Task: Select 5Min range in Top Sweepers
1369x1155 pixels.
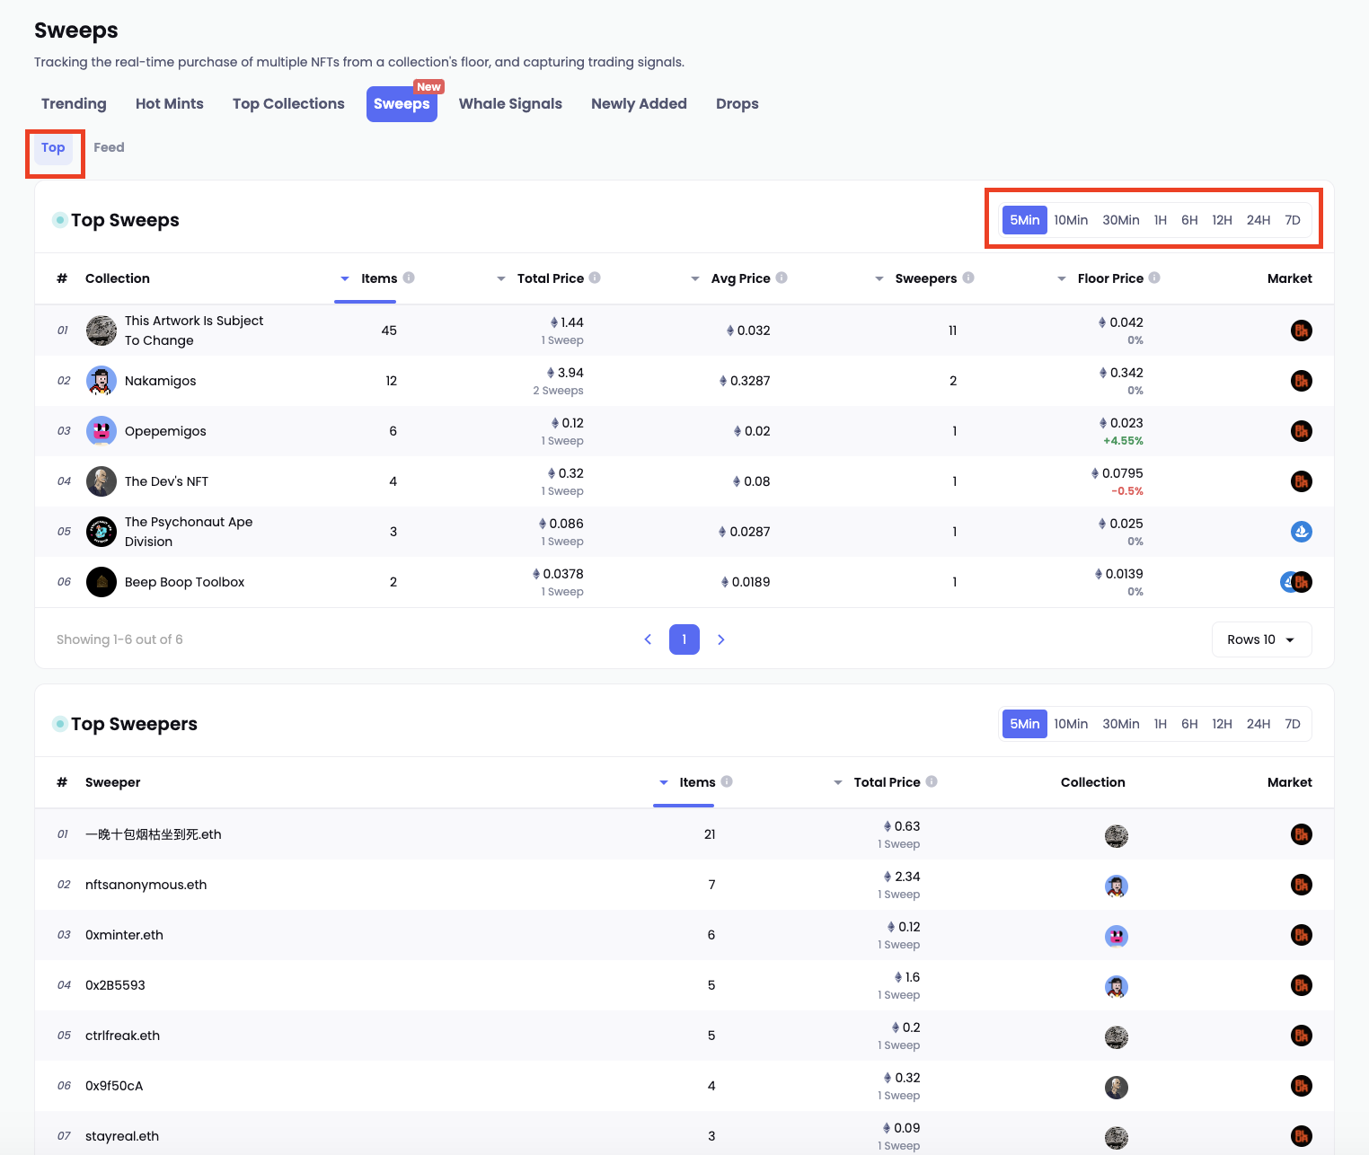Action: coord(1025,724)
